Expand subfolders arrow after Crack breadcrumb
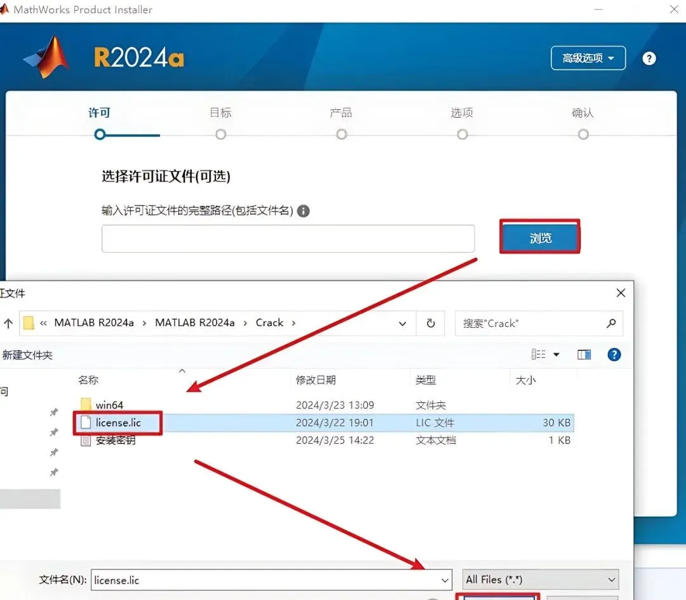Viewport: 686px width, 600px height. click(293, 324)
